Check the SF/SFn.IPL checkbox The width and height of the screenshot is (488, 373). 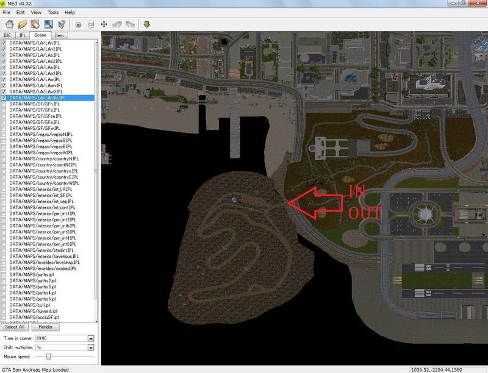pos(4,104)
